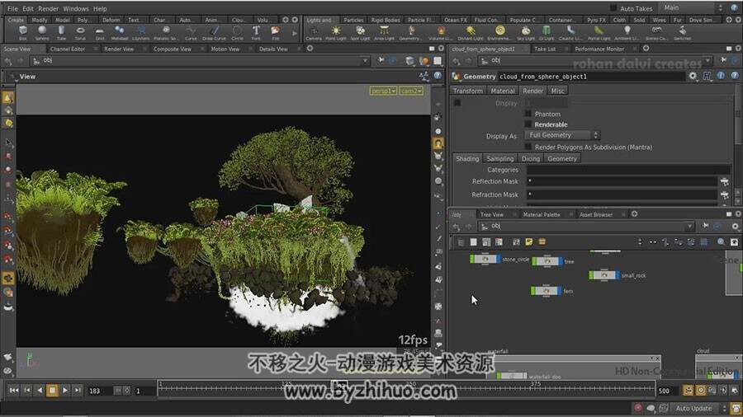Play the animation in reverse
This screenshot has height=417, width=743.
click(40, 390)
